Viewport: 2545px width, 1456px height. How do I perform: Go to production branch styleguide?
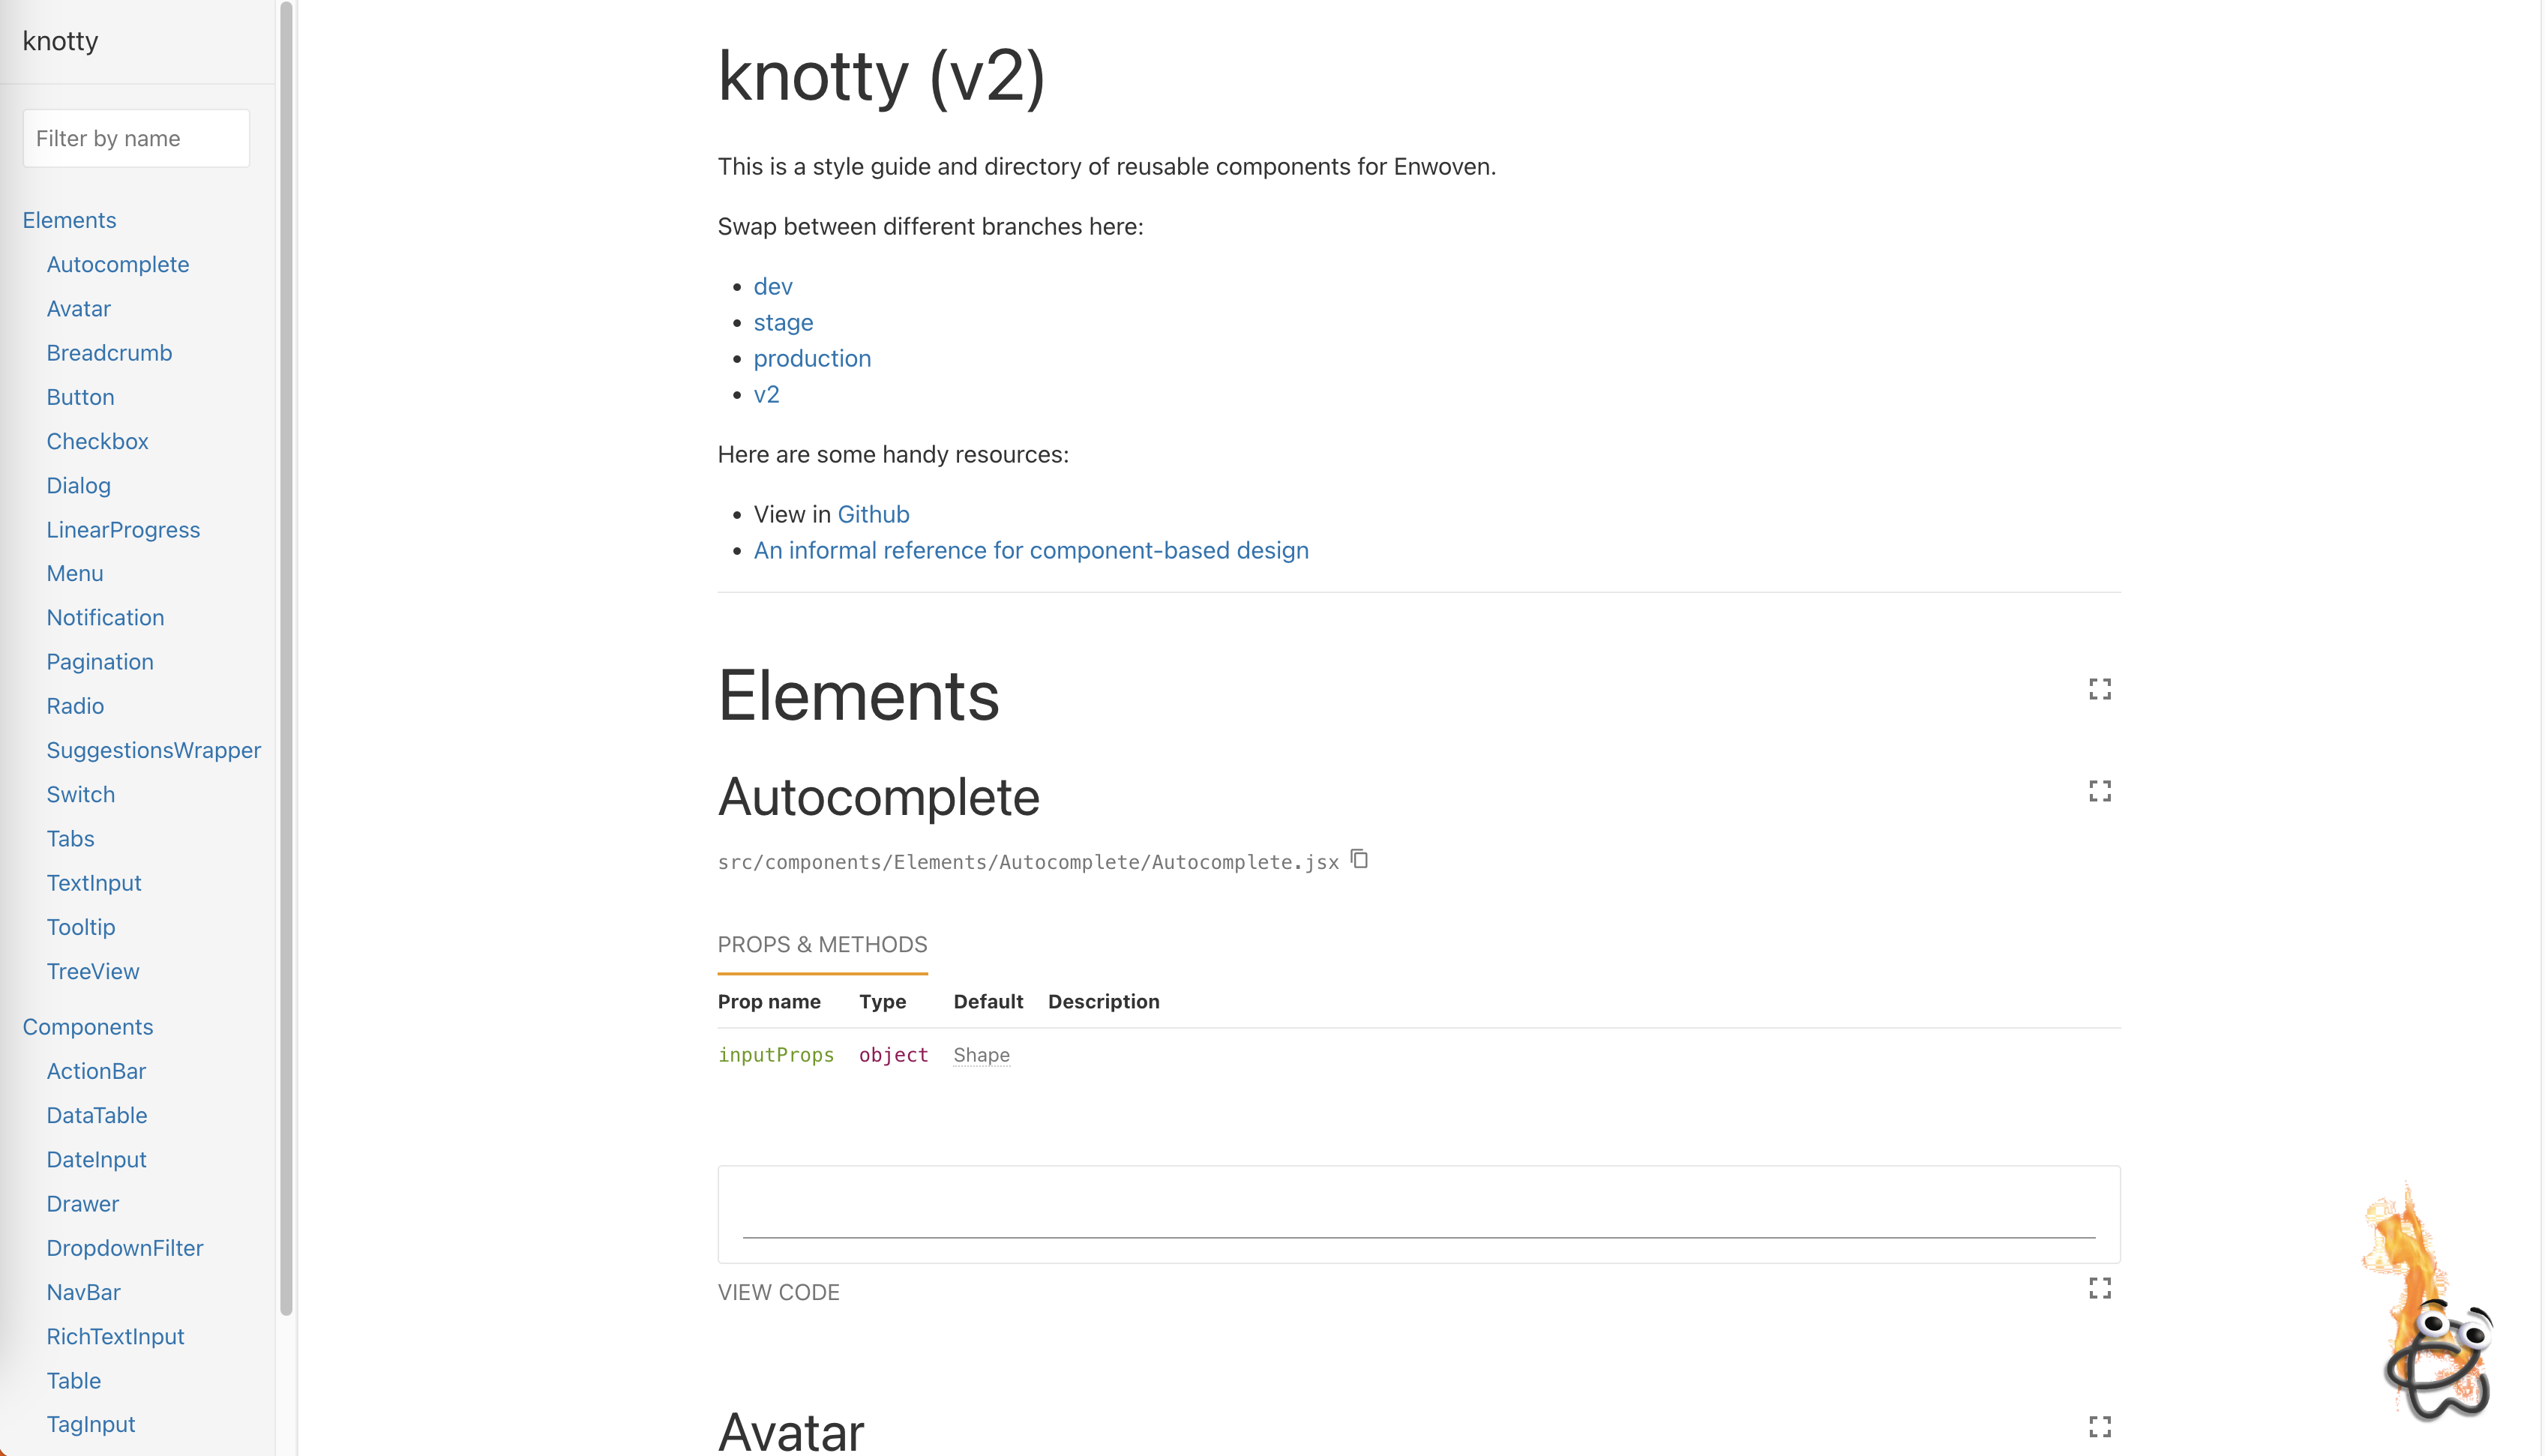811,359
